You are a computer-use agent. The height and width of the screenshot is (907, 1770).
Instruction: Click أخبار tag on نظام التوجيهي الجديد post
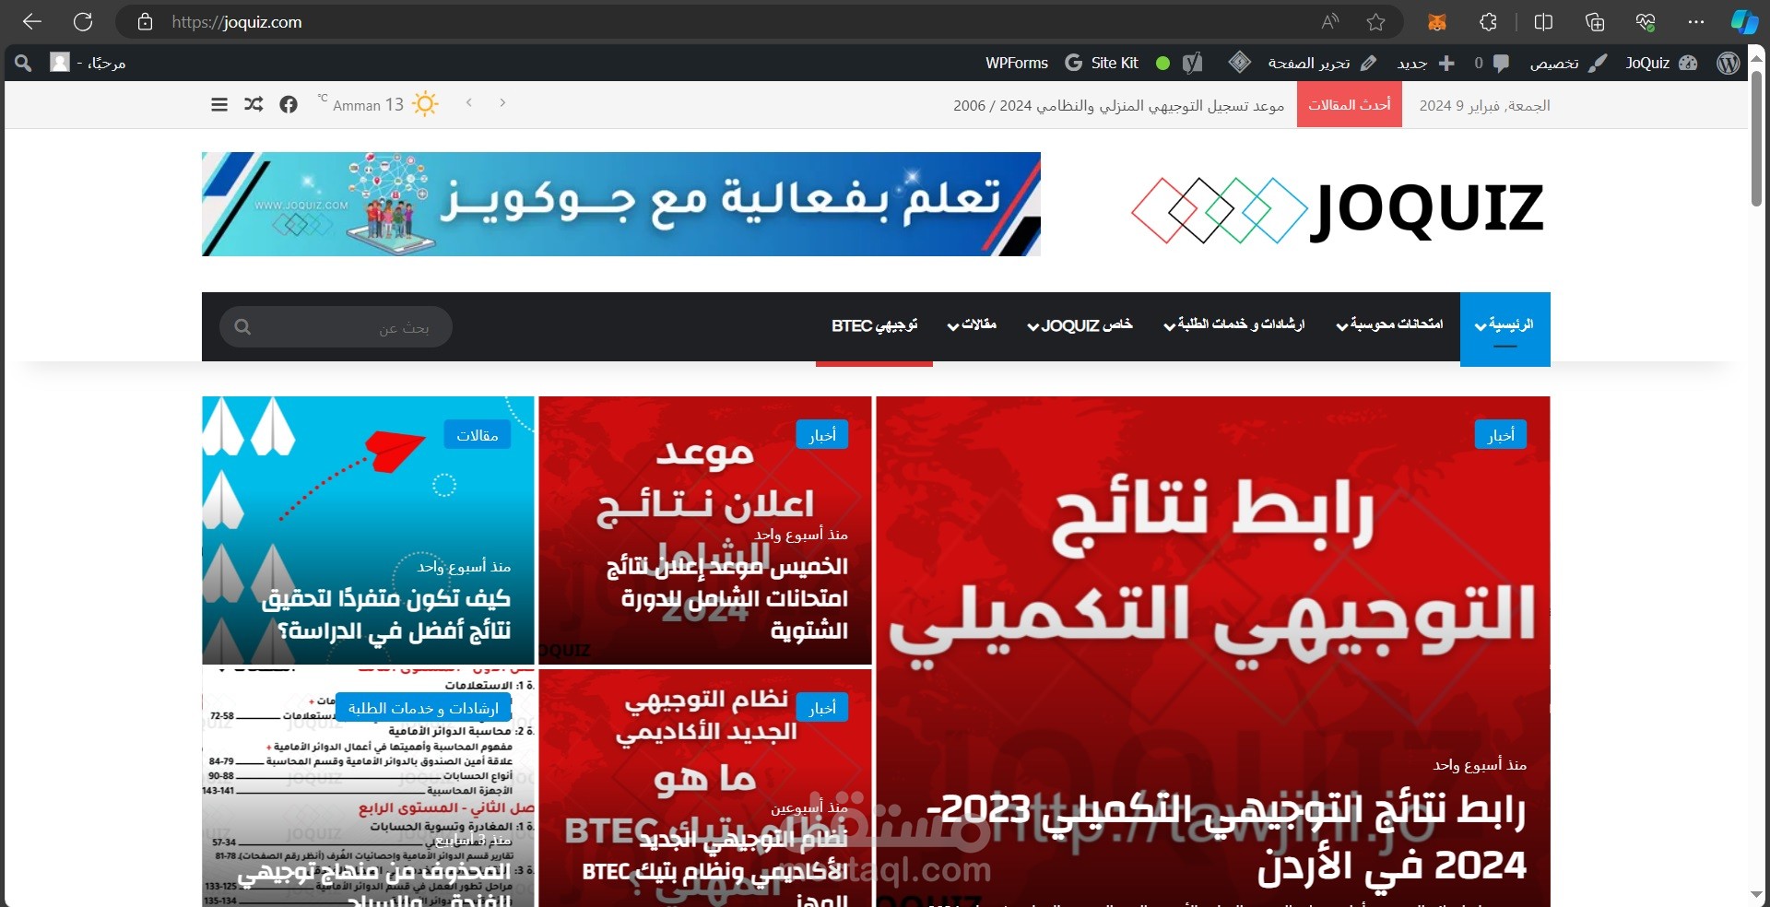(x=822, y=708)
